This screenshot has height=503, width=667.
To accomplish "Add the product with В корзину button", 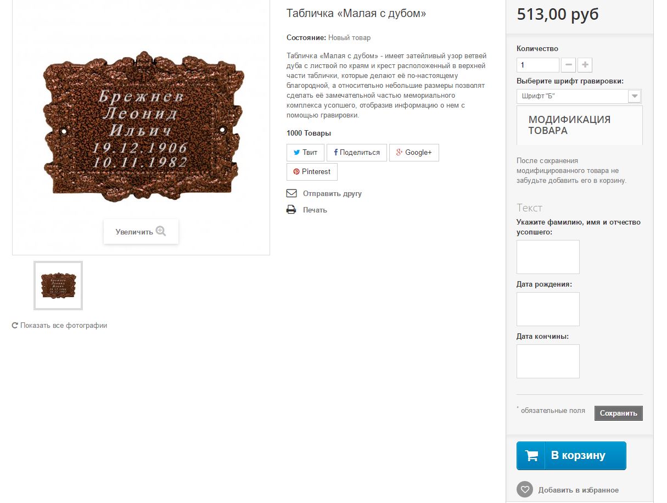I will (x=571, y=456).
